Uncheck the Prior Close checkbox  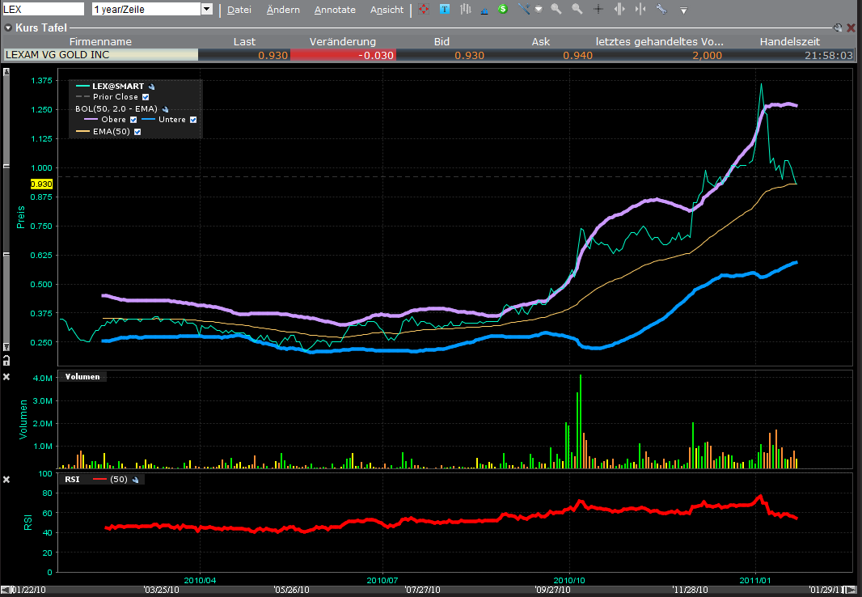[x=146, y=97]
